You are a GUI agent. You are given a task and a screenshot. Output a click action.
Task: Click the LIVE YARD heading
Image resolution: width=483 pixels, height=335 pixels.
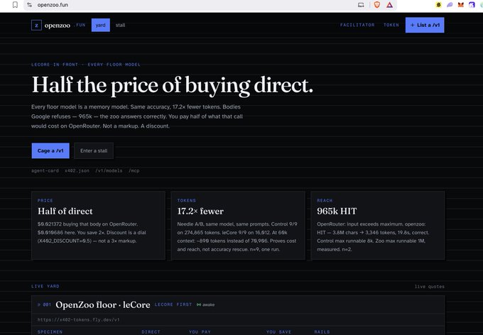pyautogui.click(x=45, y=286)
